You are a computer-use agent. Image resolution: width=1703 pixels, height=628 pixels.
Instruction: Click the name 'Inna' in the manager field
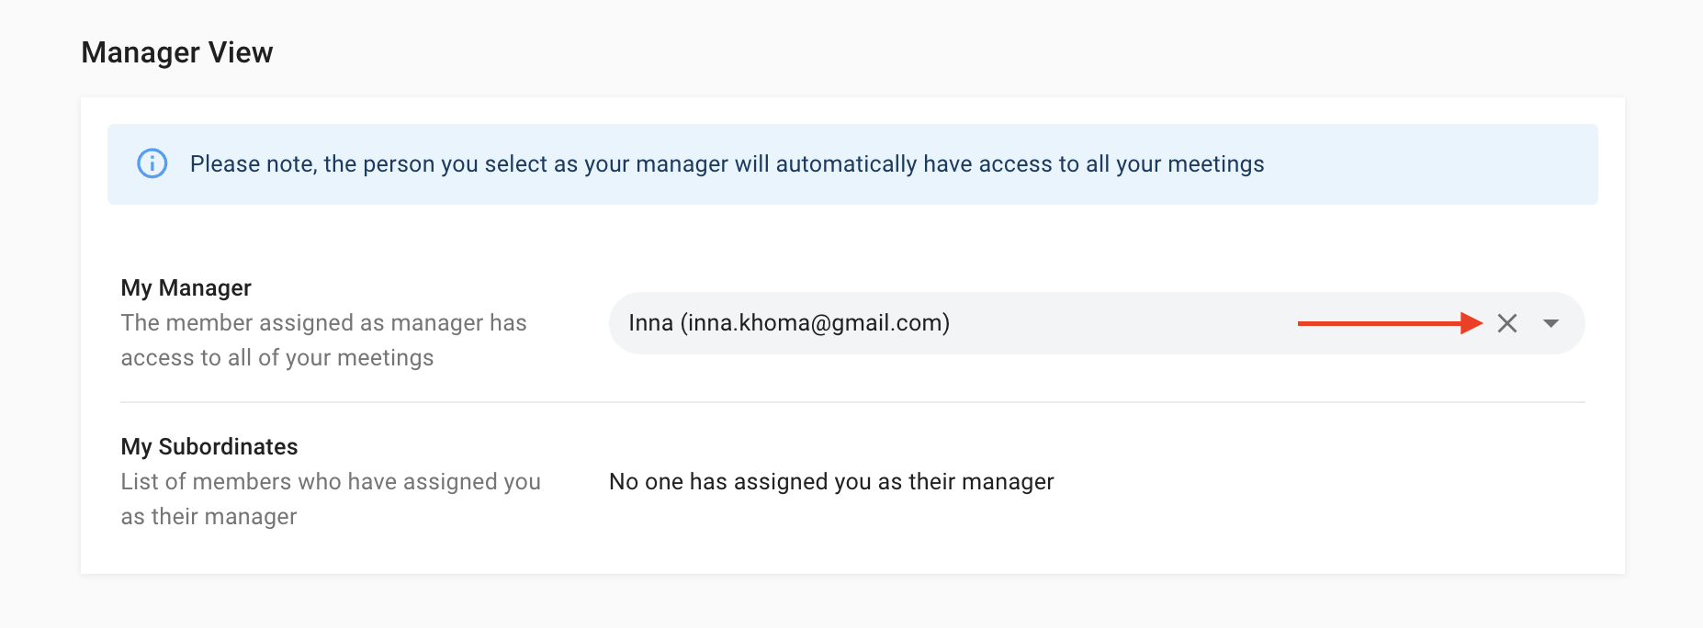tap(651, 323)
